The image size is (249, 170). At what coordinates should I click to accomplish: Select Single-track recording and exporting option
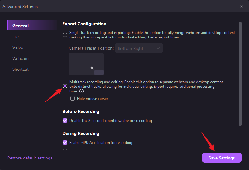click(x=65, y=35)
